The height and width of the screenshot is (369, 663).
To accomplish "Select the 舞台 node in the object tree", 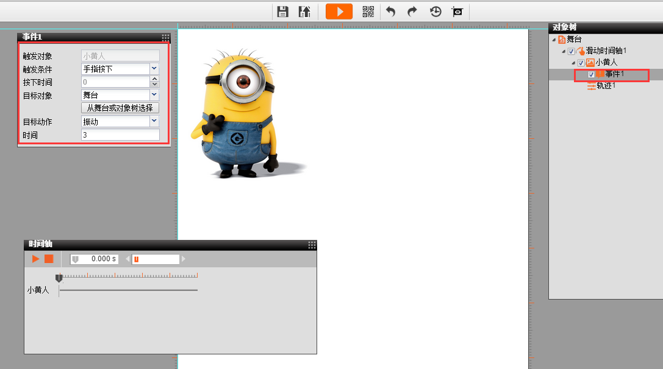I will pyautogui.click(x=574, y=39).
